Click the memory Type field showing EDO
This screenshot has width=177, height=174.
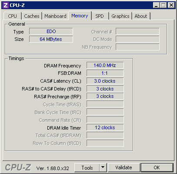(51, 31)
